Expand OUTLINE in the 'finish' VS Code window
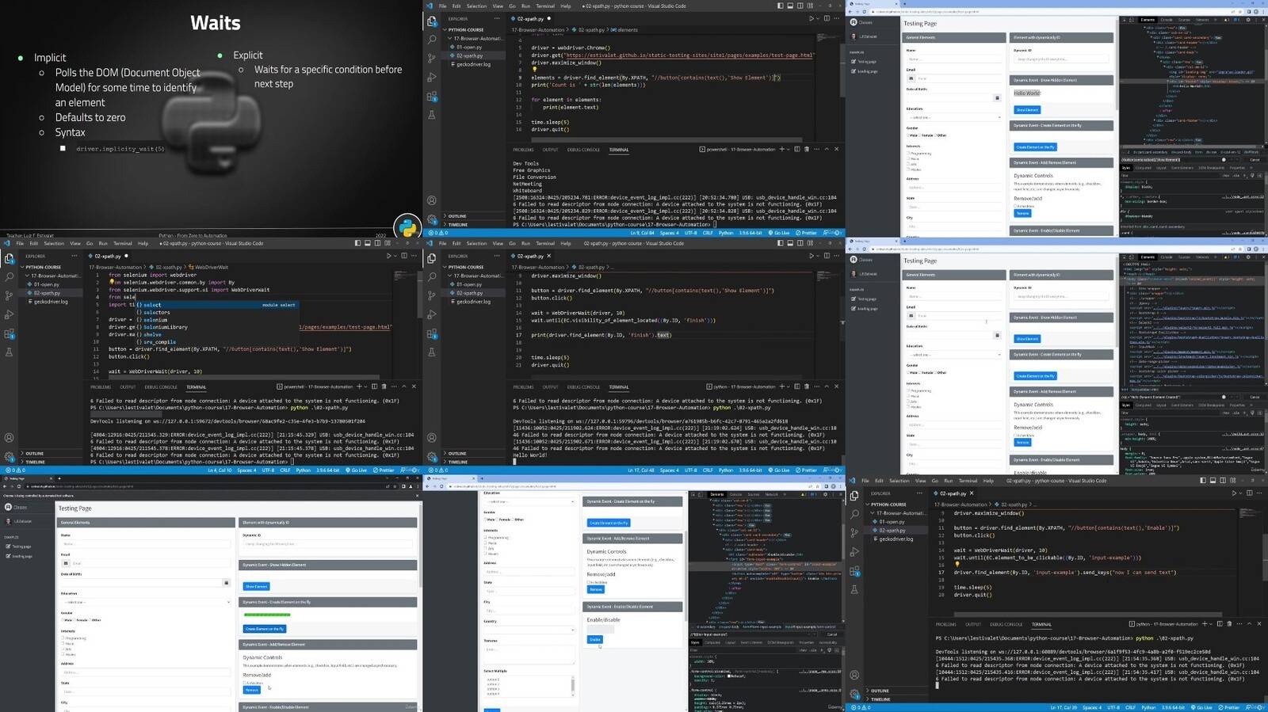 pos(457,453)
